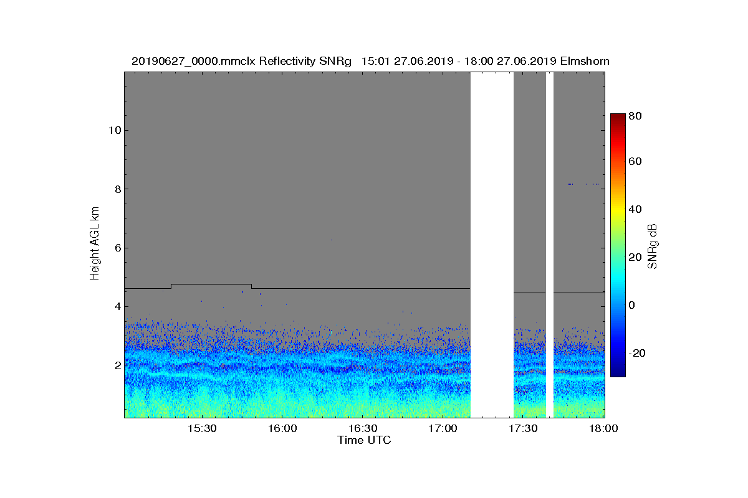Click the 15:30 time tick label
Image resolution: width=748 pixels, height=498 pixels.
(202, 429)
